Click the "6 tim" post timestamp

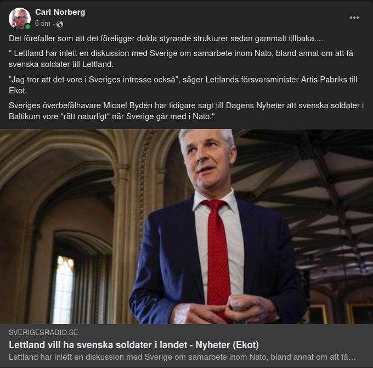click(x=42, y=24)
